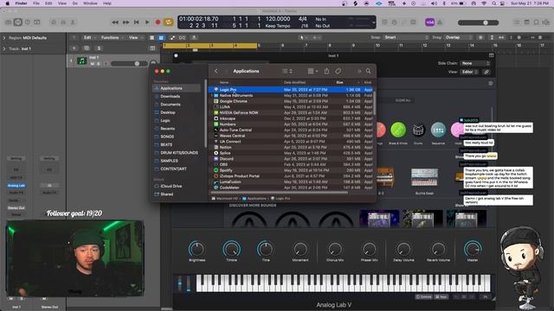Select Desktop in Finder sidebar
554x311 pixels.
point(168,112)
